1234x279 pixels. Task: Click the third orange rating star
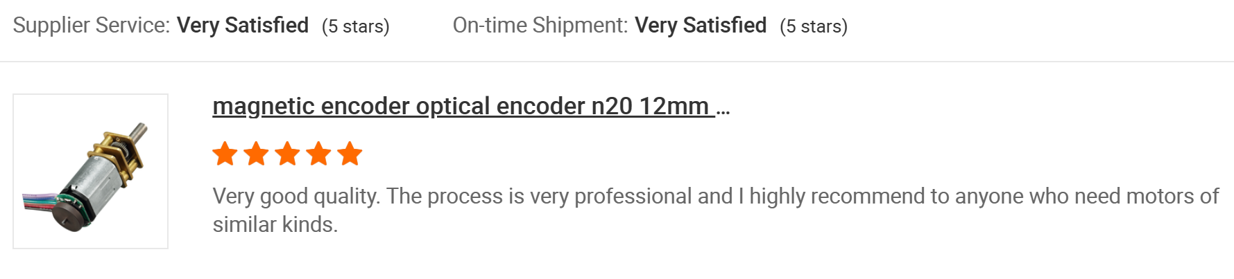pyautogui.click(x=287, y=154)
